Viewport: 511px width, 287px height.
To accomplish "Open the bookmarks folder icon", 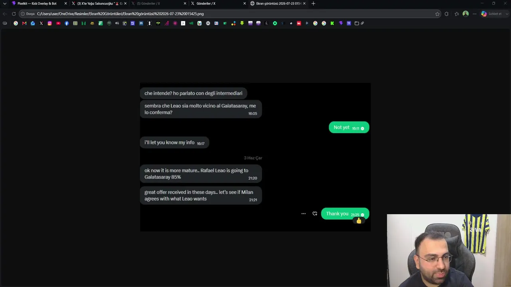I will pos(357,23).
